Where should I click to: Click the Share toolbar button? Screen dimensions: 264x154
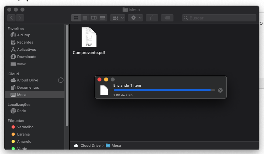click(x=152, y=18)
